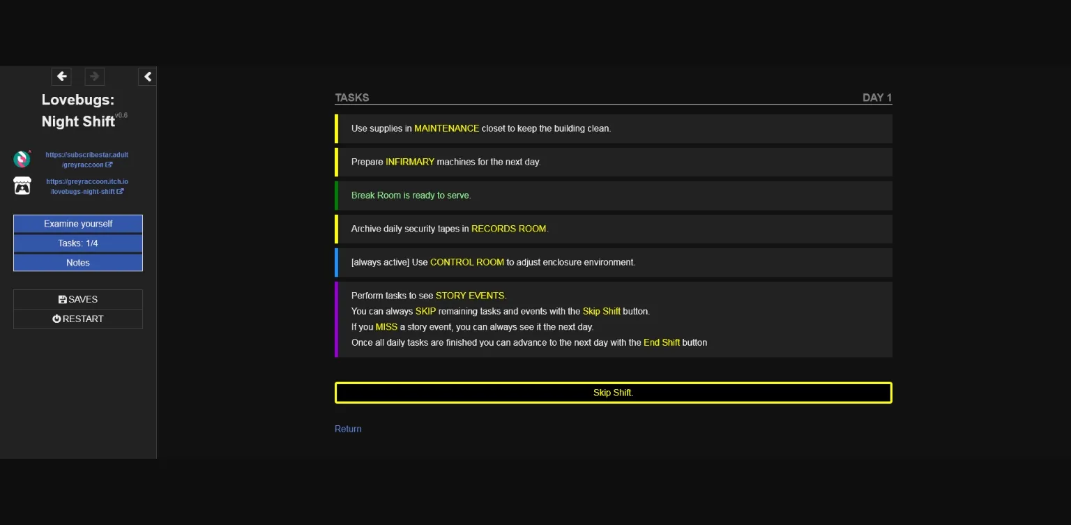The image size is (1071, 525).
Task: Click the Return link
Action: point(348,428)
